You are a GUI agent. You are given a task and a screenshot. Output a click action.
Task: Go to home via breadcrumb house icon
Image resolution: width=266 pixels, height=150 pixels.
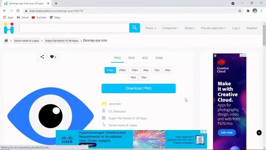[x=6, y=40]
